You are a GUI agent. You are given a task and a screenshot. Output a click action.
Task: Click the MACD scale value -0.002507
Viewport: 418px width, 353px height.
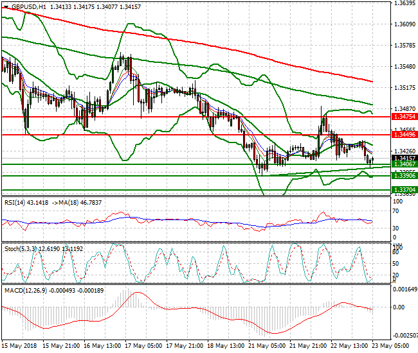404,336
